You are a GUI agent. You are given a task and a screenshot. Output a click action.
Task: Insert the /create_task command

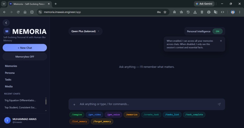pos(151,115)
